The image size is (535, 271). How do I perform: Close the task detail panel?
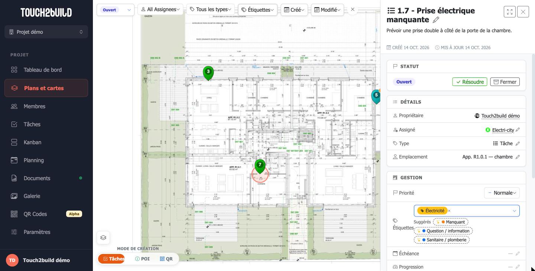click(x=523, y=12)
